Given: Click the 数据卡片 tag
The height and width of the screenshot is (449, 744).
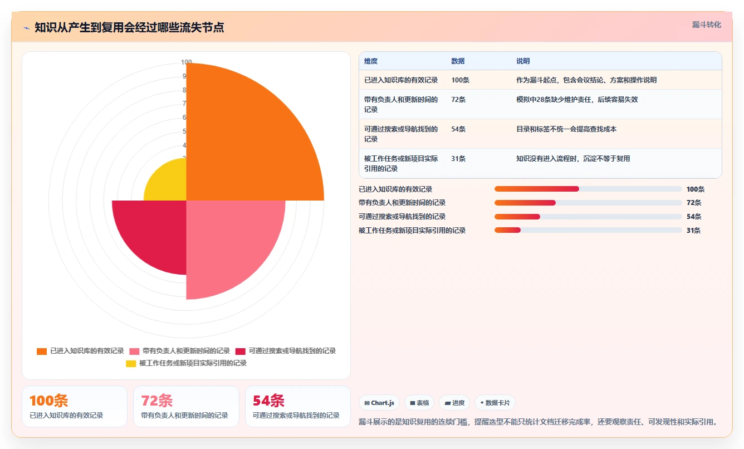Looking at the screenshot, I should (x=495, y=403).
